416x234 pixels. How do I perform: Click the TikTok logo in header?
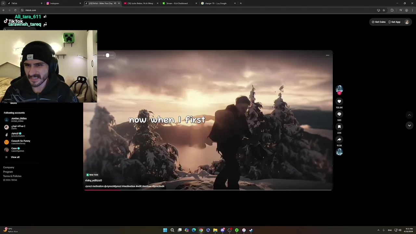(14, 21)
